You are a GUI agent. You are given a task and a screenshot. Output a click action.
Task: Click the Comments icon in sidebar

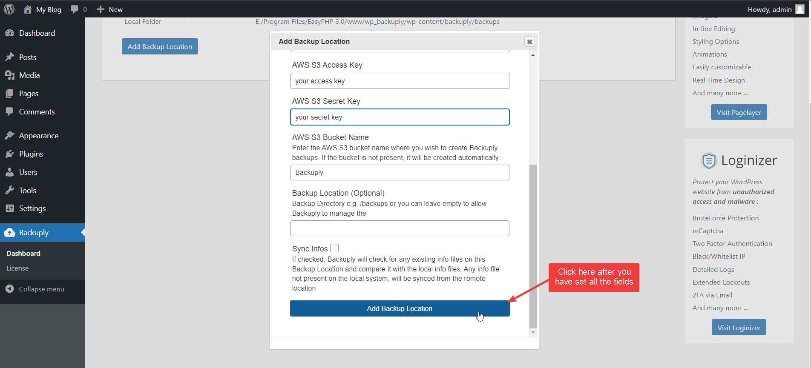pos(10,111)
